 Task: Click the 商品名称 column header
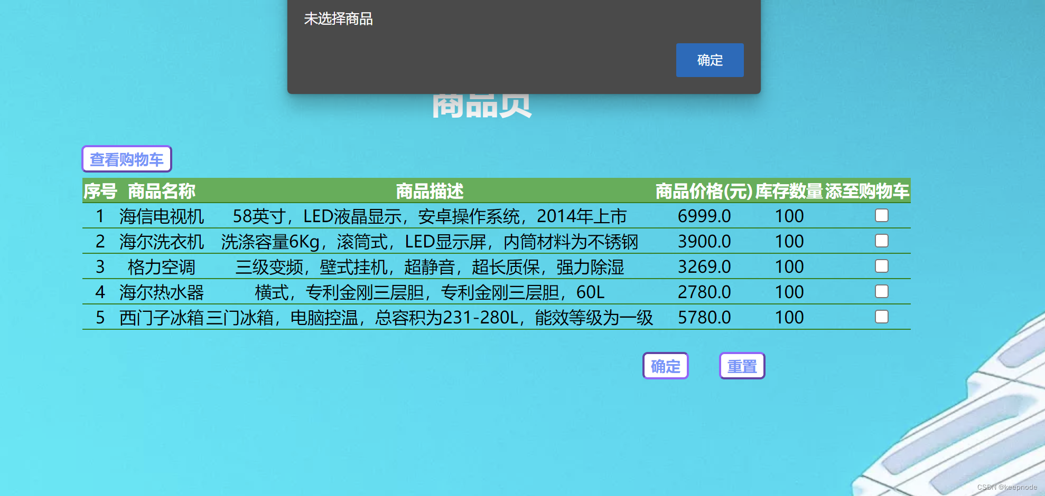pyautogui.click(x=162, y=191)
